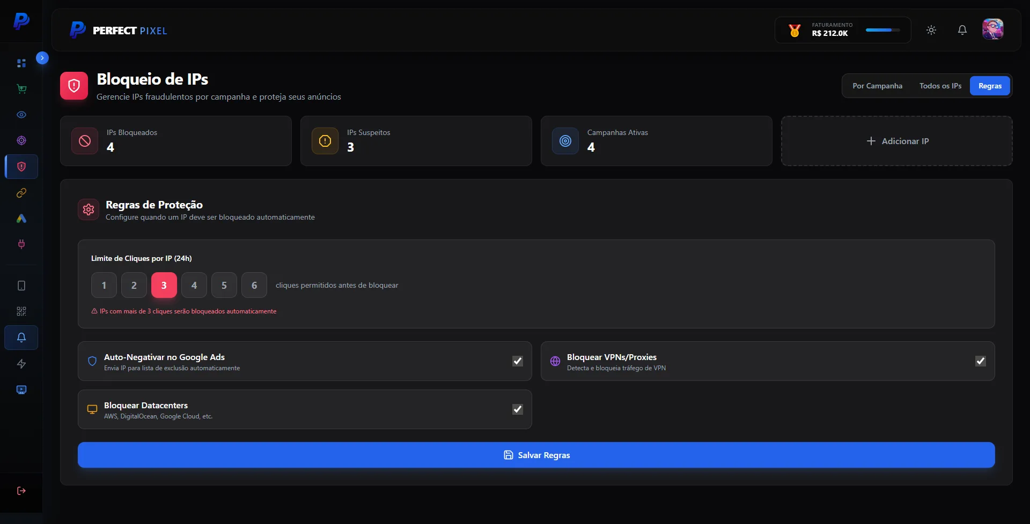Open notifications bell in top header
Image resolution: width=1030 pixels, height=524 pixels.
pyautogui.click(x=962, y=30)
